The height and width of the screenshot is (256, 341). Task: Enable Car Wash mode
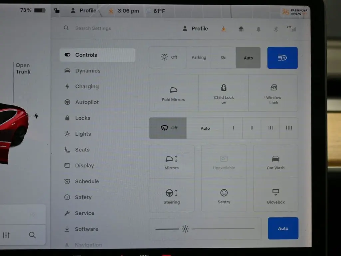coord(275,162)
